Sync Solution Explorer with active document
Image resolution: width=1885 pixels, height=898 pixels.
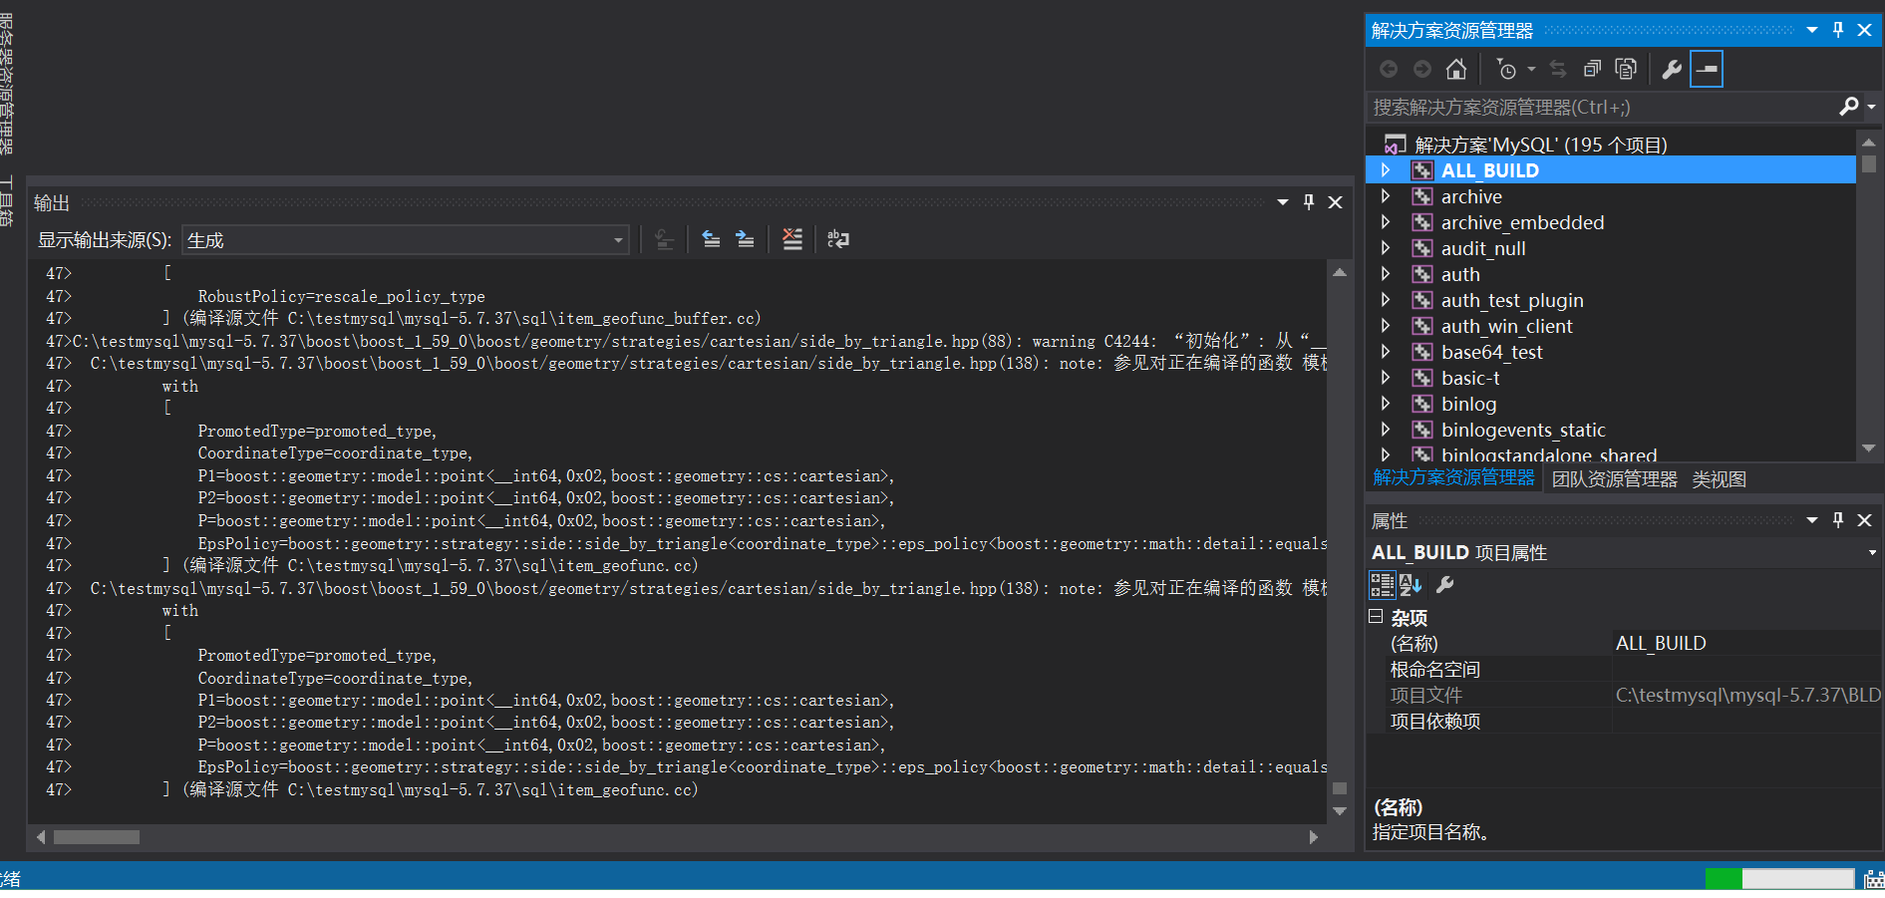(x=1557, y=68)
